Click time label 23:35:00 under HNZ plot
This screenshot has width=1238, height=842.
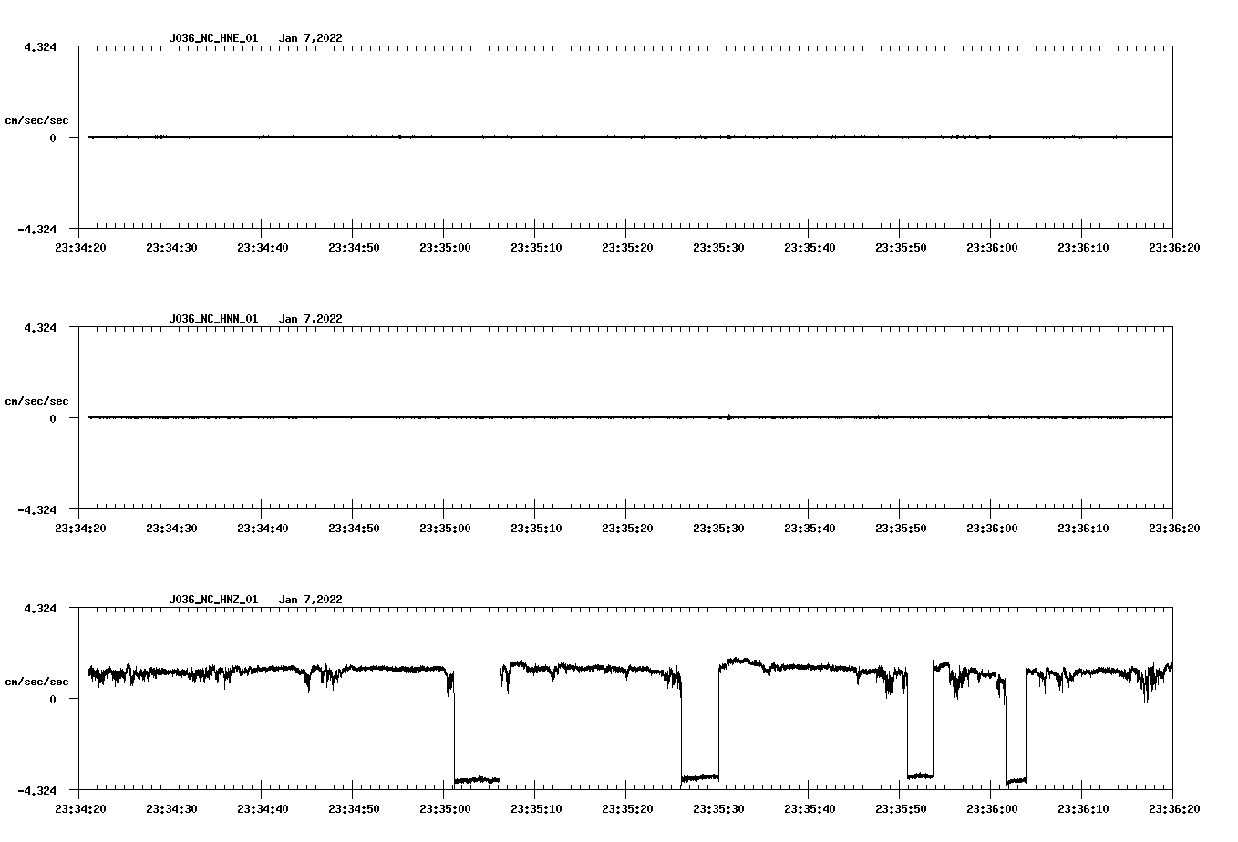444,808
